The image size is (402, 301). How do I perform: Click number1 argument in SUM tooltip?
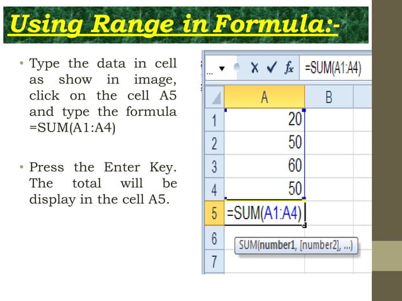tap(277, 245)
